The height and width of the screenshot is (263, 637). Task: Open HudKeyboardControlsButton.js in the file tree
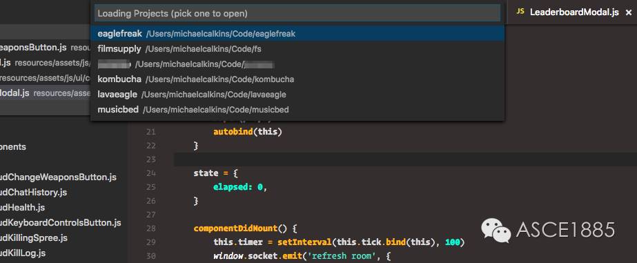(61, 223)
